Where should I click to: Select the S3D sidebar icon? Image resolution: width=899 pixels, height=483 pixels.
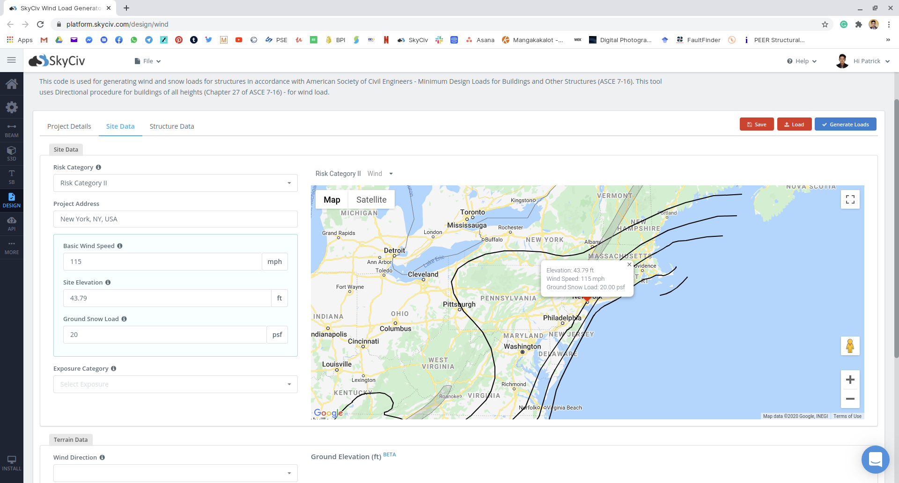pyautogui.click(x=12, y=152)
